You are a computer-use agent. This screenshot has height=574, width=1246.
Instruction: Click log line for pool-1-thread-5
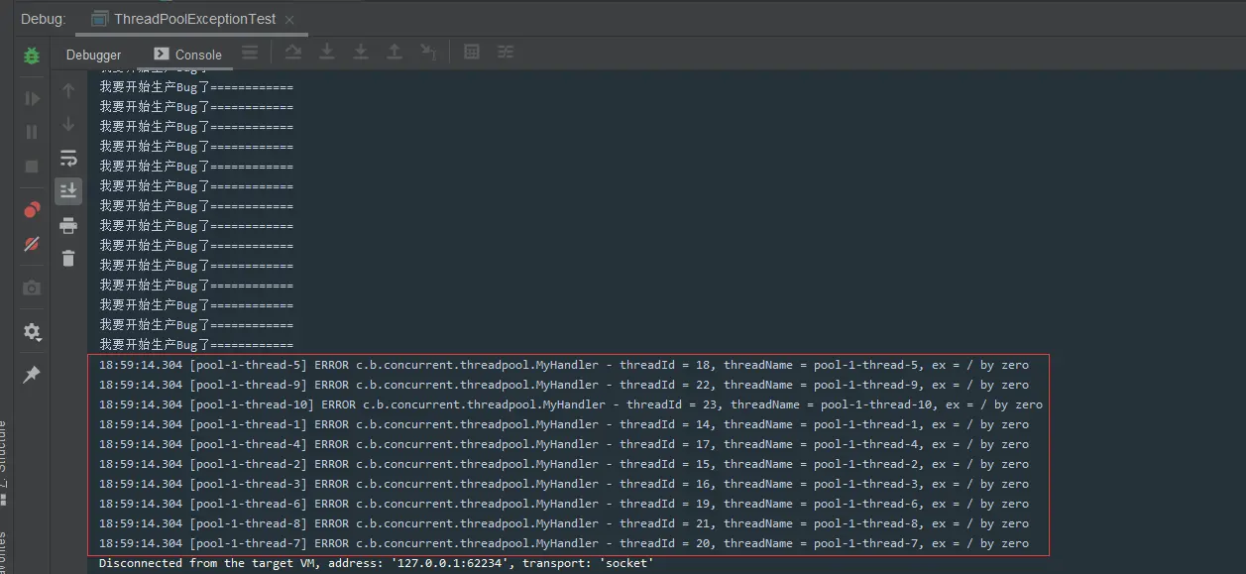pyautogui.click(x=564, y=365)
